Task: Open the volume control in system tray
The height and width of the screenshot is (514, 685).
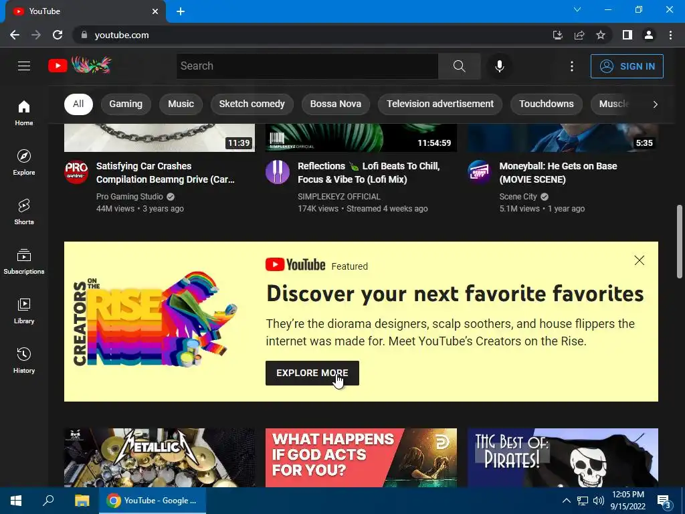Action: [x=599, y=501]
